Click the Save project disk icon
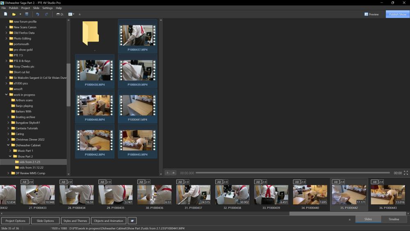 27,14
